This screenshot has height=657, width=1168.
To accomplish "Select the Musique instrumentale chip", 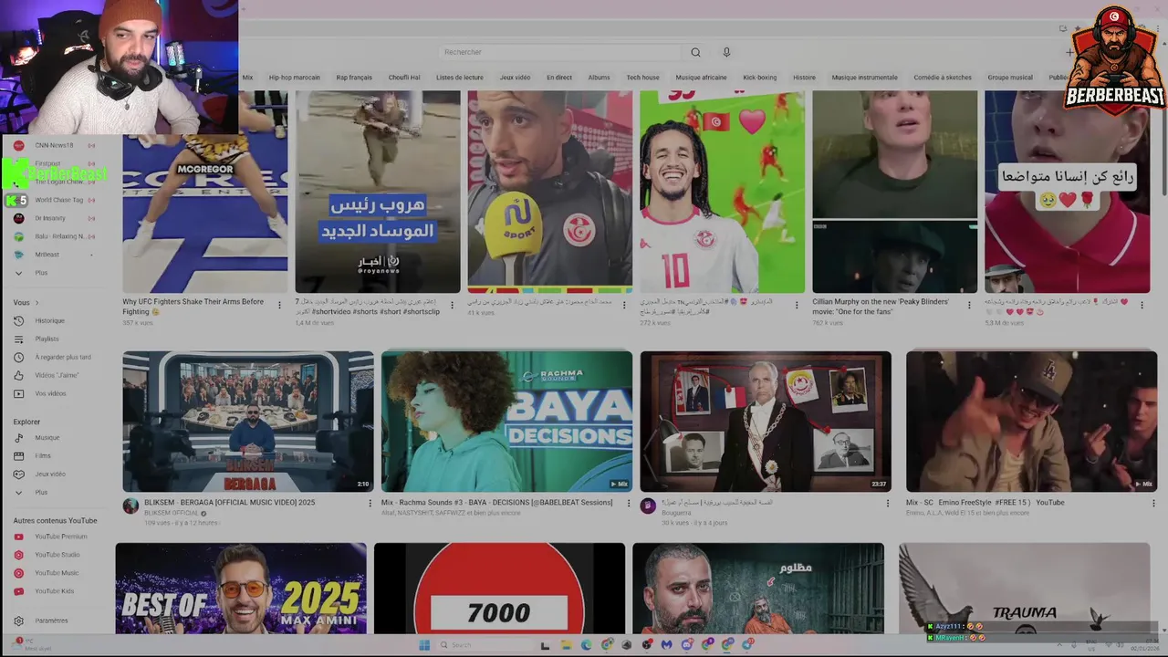I will [x=864, y=78].
